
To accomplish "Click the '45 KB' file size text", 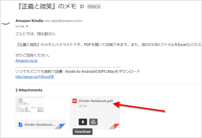I will (83, 106).
